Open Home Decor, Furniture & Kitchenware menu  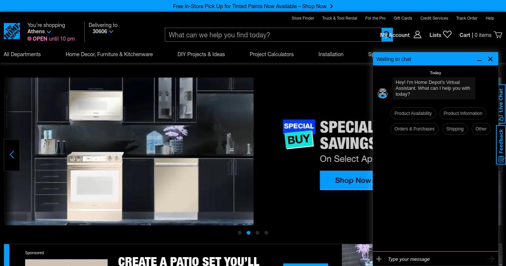(109, 54)
